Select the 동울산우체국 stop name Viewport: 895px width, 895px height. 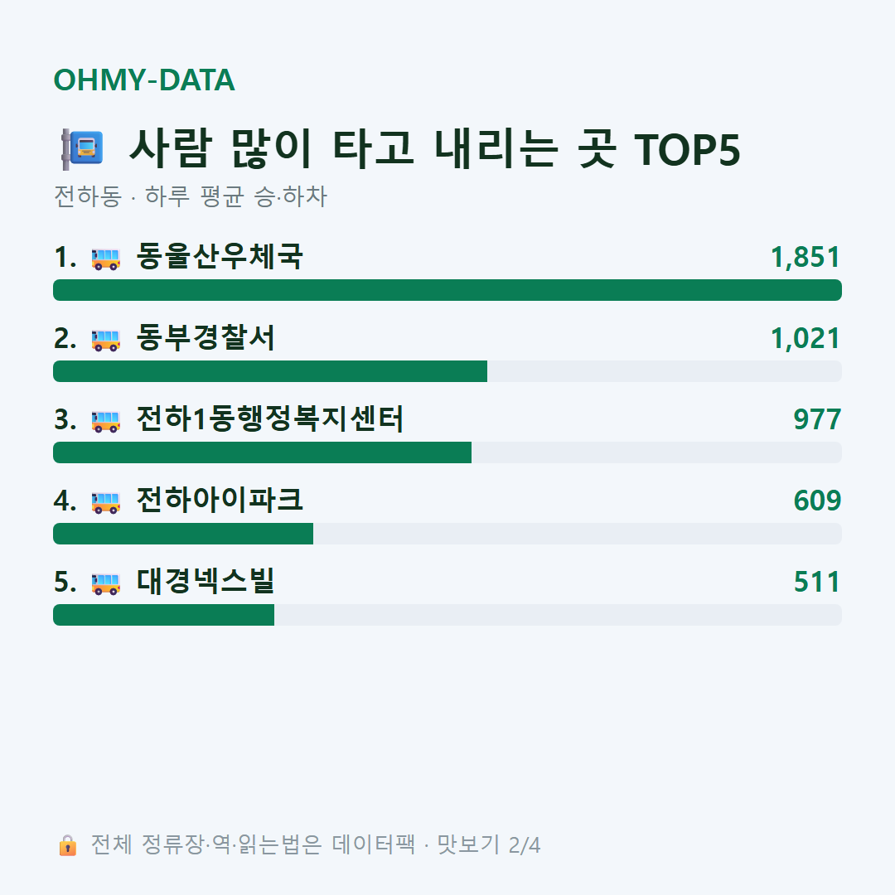[x=219, y=257]
